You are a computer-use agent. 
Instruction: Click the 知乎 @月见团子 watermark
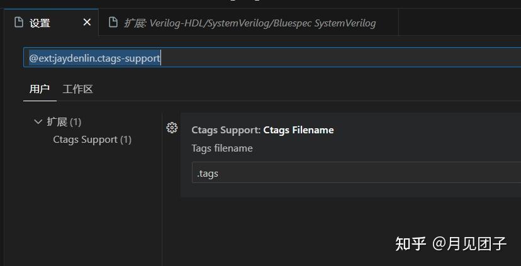point(451,244)
